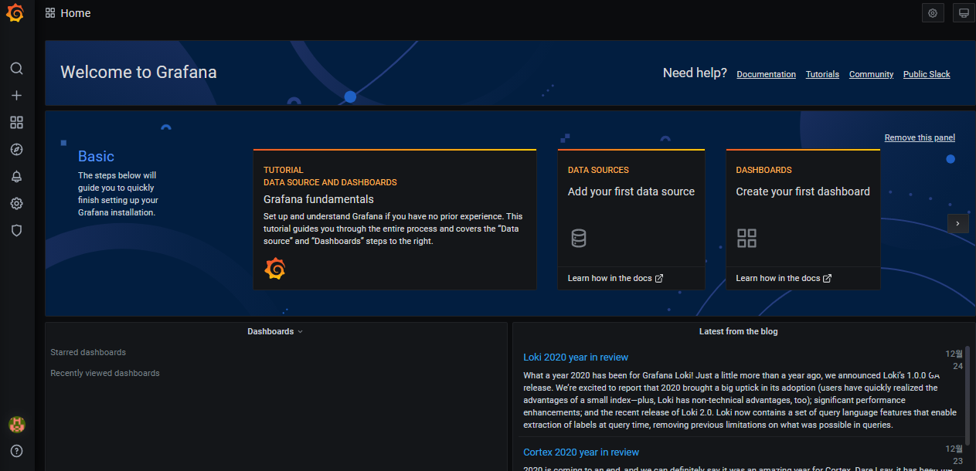Image resolution: width=976 pixels, height=471 pixels.
Task: Click Create your first dashboard
Action: [802, 191]
